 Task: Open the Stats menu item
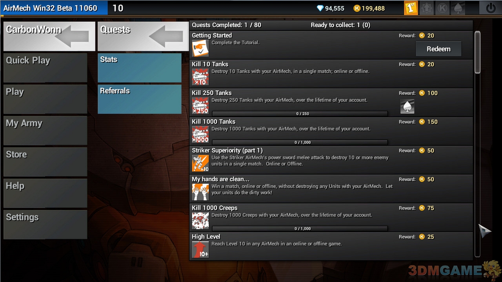tap(140, 68)
